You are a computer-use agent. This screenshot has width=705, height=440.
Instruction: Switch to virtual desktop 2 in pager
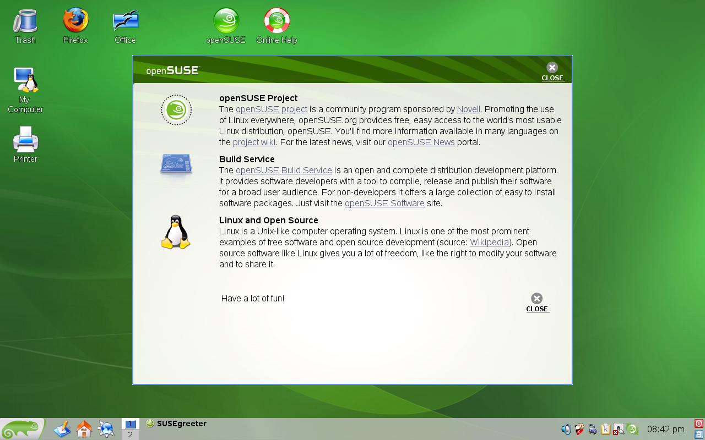(131, 435)
